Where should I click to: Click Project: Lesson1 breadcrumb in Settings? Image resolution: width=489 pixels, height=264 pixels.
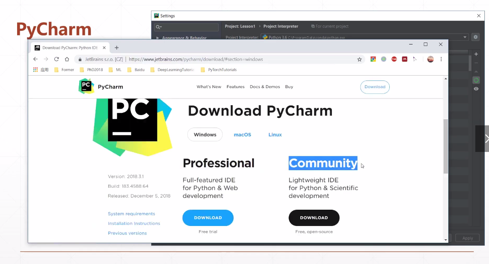click(240, 26)
